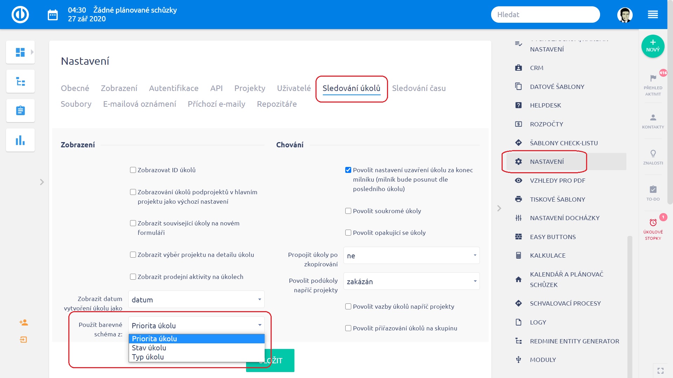Open Úkolové stopky alarm clock icon
The image size is (673, 378).
[x=653, y=223]
